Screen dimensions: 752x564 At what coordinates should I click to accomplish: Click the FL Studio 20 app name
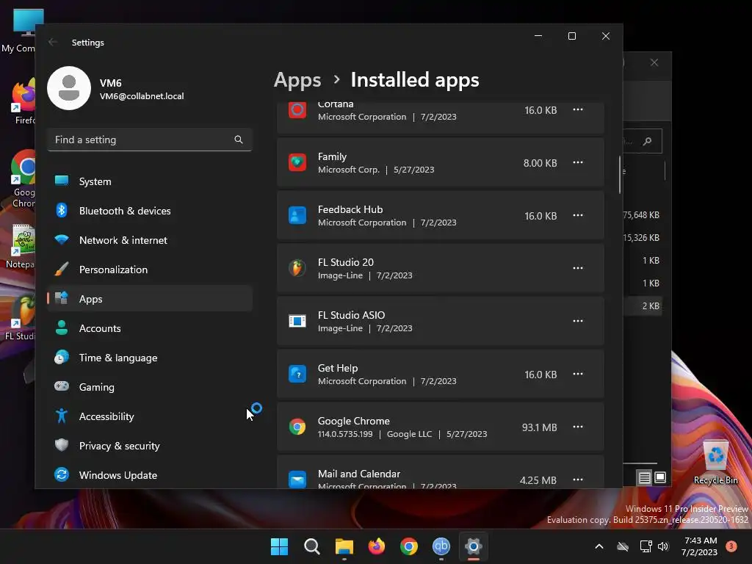(x=346, y=262)
